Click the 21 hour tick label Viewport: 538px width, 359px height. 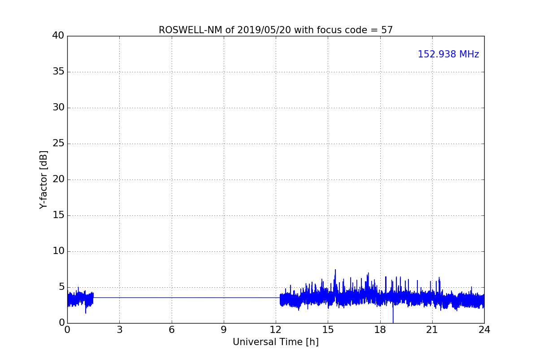pyautogui.click(x=432, y=330)
